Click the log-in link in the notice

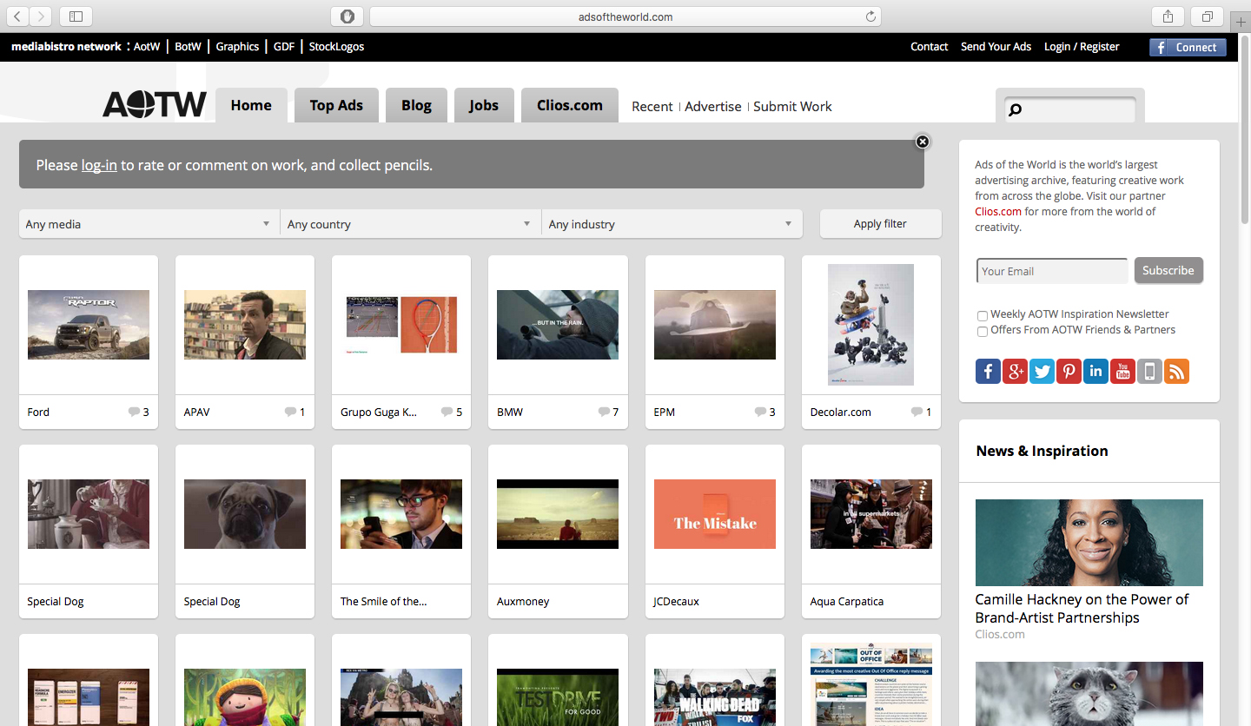[x=99, y=165]
